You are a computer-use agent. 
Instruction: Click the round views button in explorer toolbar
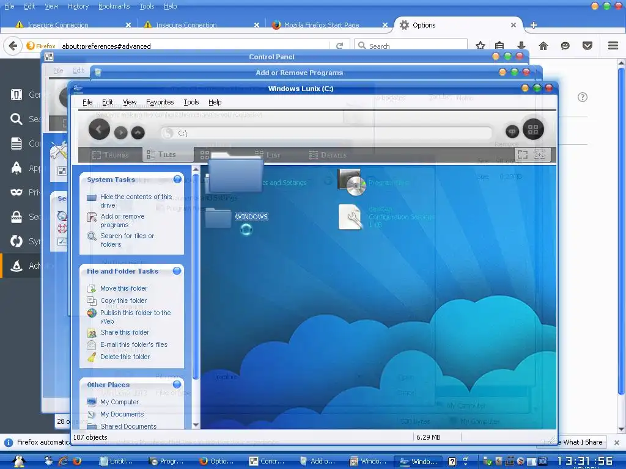click(533, 129)
